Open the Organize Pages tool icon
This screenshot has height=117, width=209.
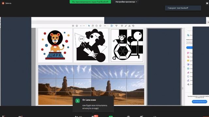click(188, 69)
